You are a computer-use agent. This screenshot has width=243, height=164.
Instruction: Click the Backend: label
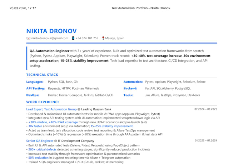[130, 88]
